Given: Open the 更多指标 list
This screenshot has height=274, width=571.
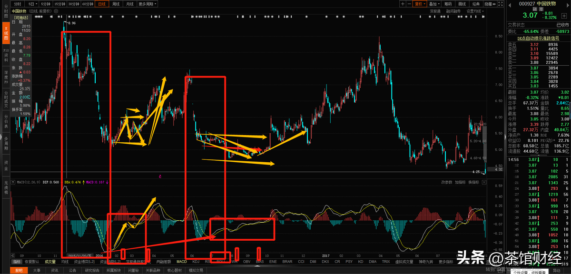Looking at the screenshot, I should tap(446, 262).
